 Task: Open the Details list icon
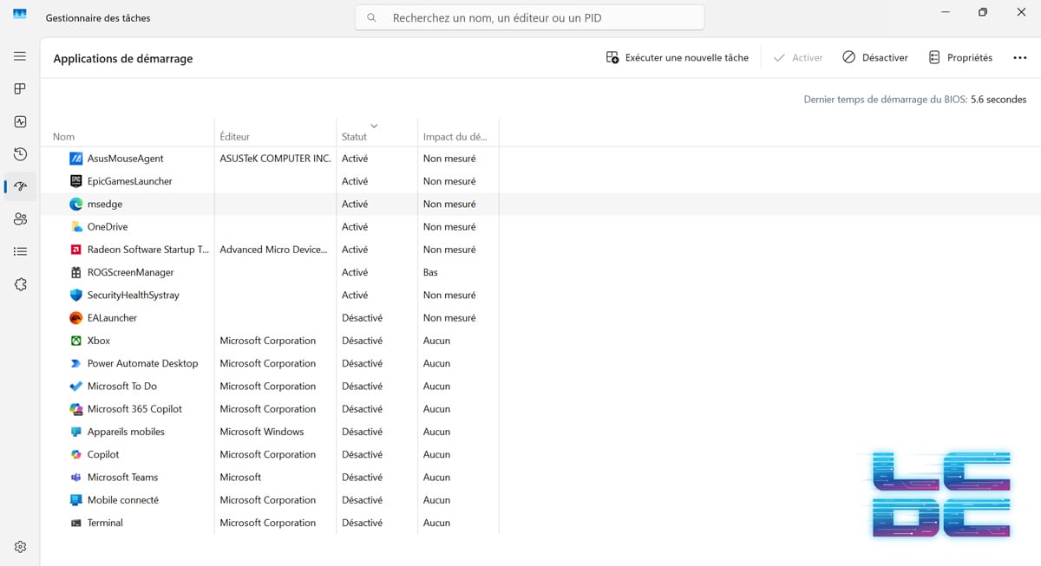coord(20,251)
